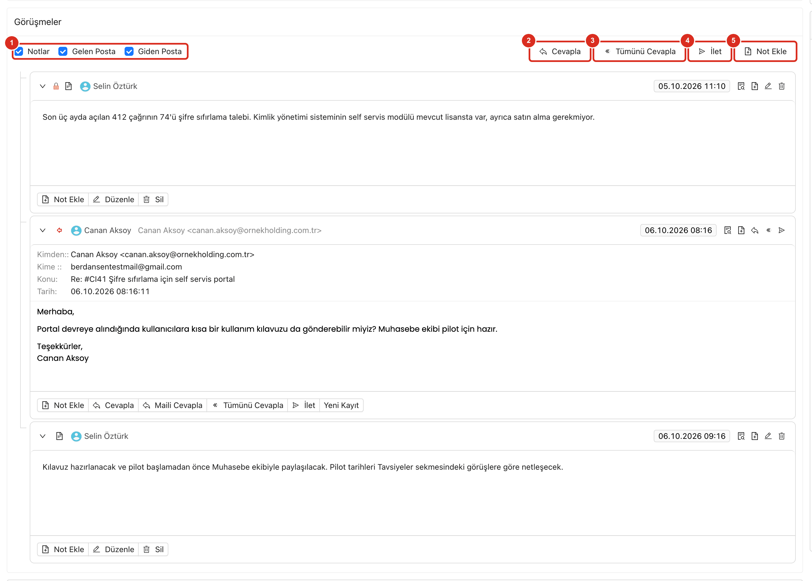Open detail view icon in 09:16 note header
Screen dimensions: 812x581
(741, 436)
